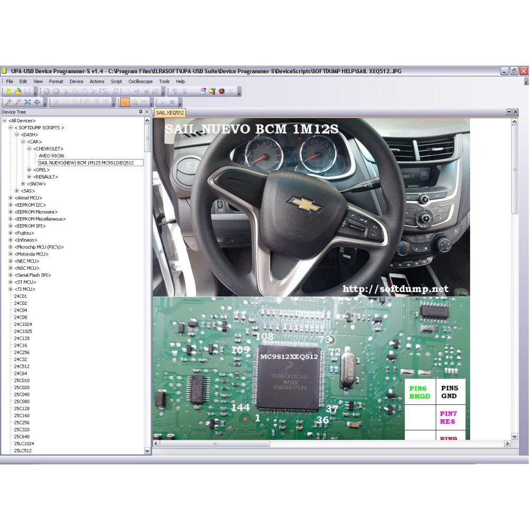Click the hammer build icon
Viewport: 530px width, 530px height.
tap(213, 92)
